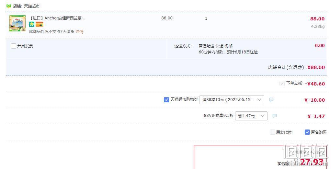The height and width of the screenshot is (169, 331).
Task: Click the 普通配送 快递 免邮 shipping text
Action: 215,46
